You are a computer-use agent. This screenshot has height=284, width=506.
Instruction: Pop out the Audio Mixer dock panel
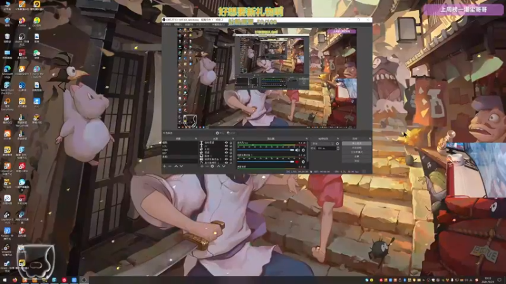[307, 138]
